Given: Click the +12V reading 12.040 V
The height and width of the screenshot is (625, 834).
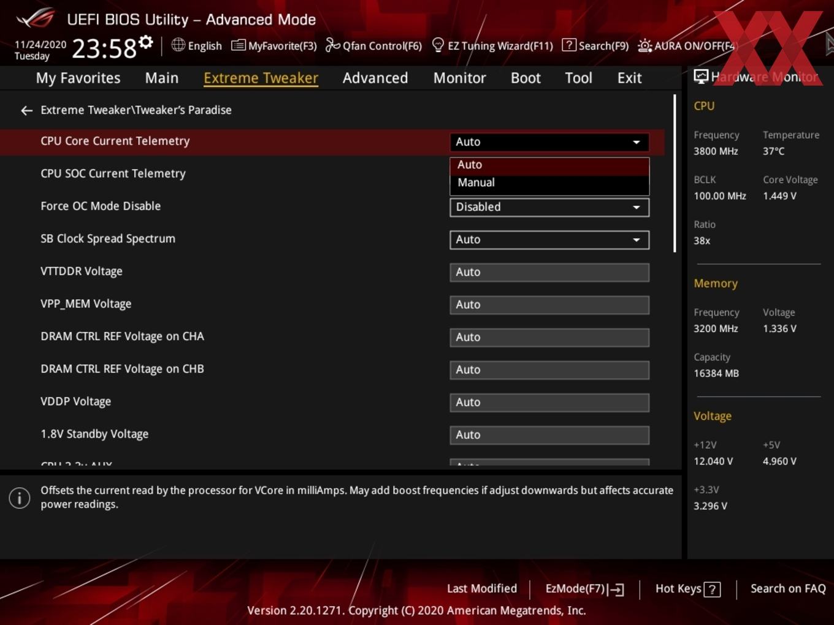Looking at the screenshot, I should [x=713, y=461].
